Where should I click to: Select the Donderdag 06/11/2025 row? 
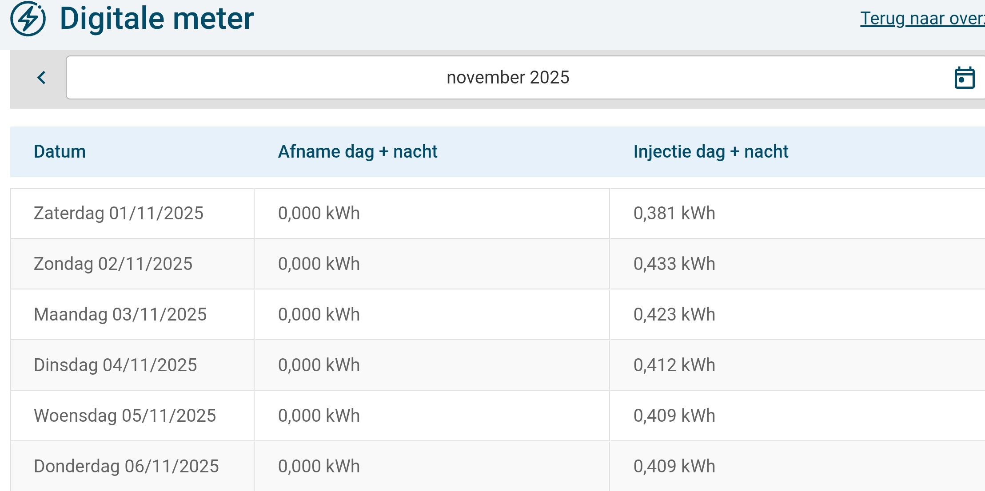pos(126,467)
